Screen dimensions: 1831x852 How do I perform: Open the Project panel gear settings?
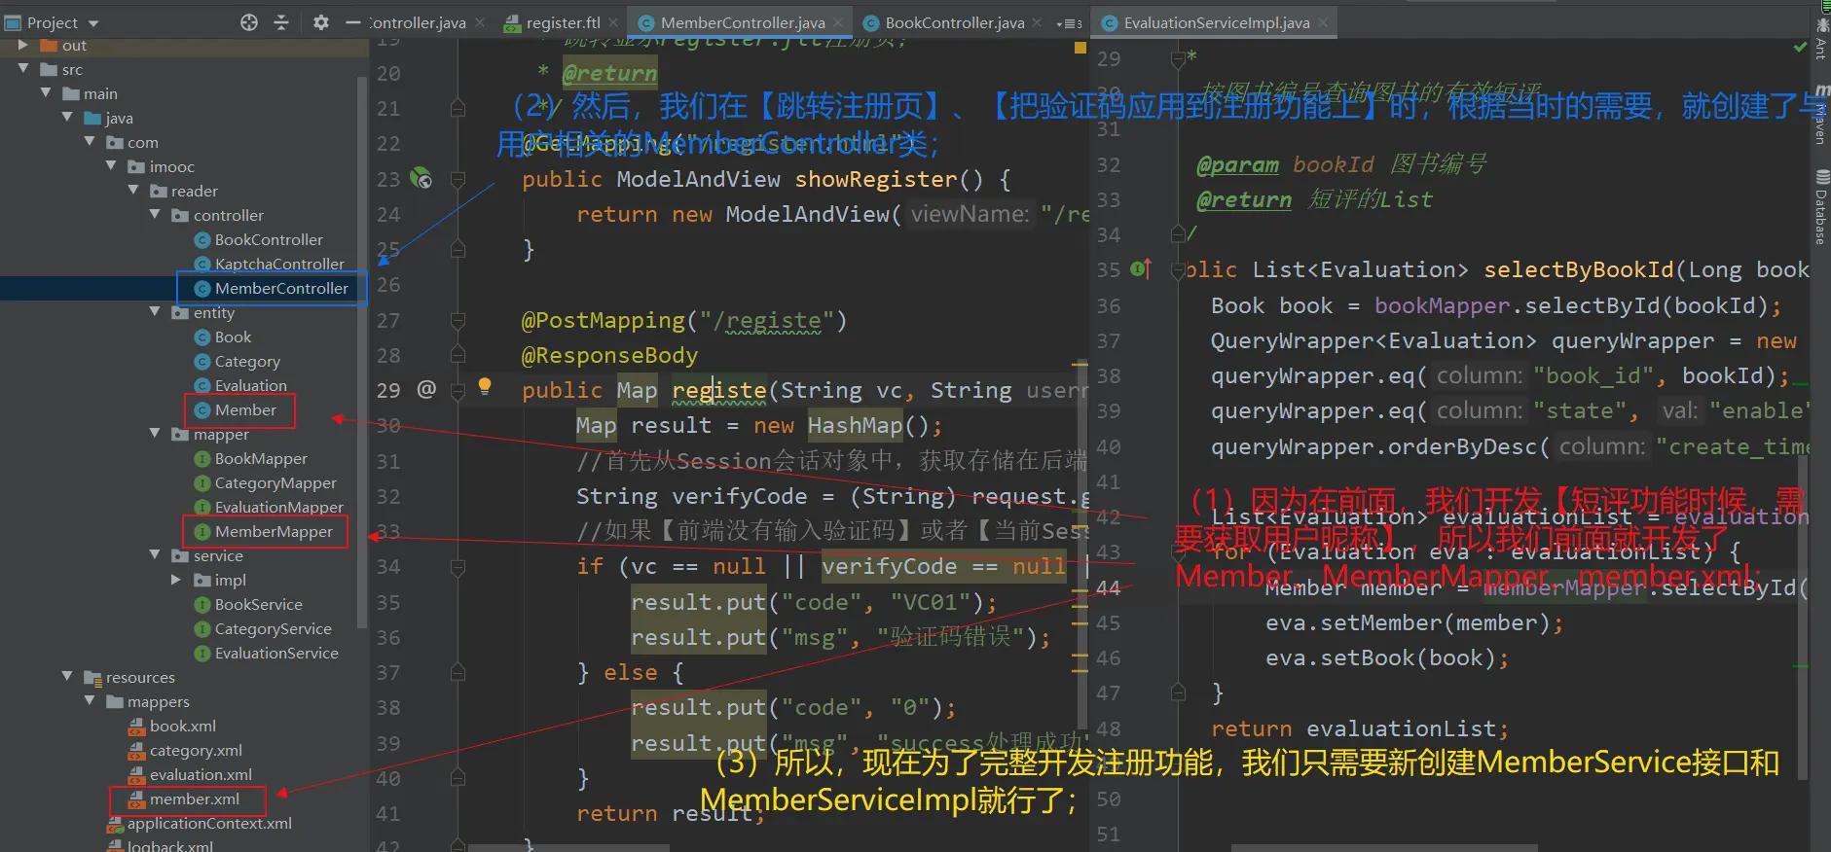tap(320, 22)
